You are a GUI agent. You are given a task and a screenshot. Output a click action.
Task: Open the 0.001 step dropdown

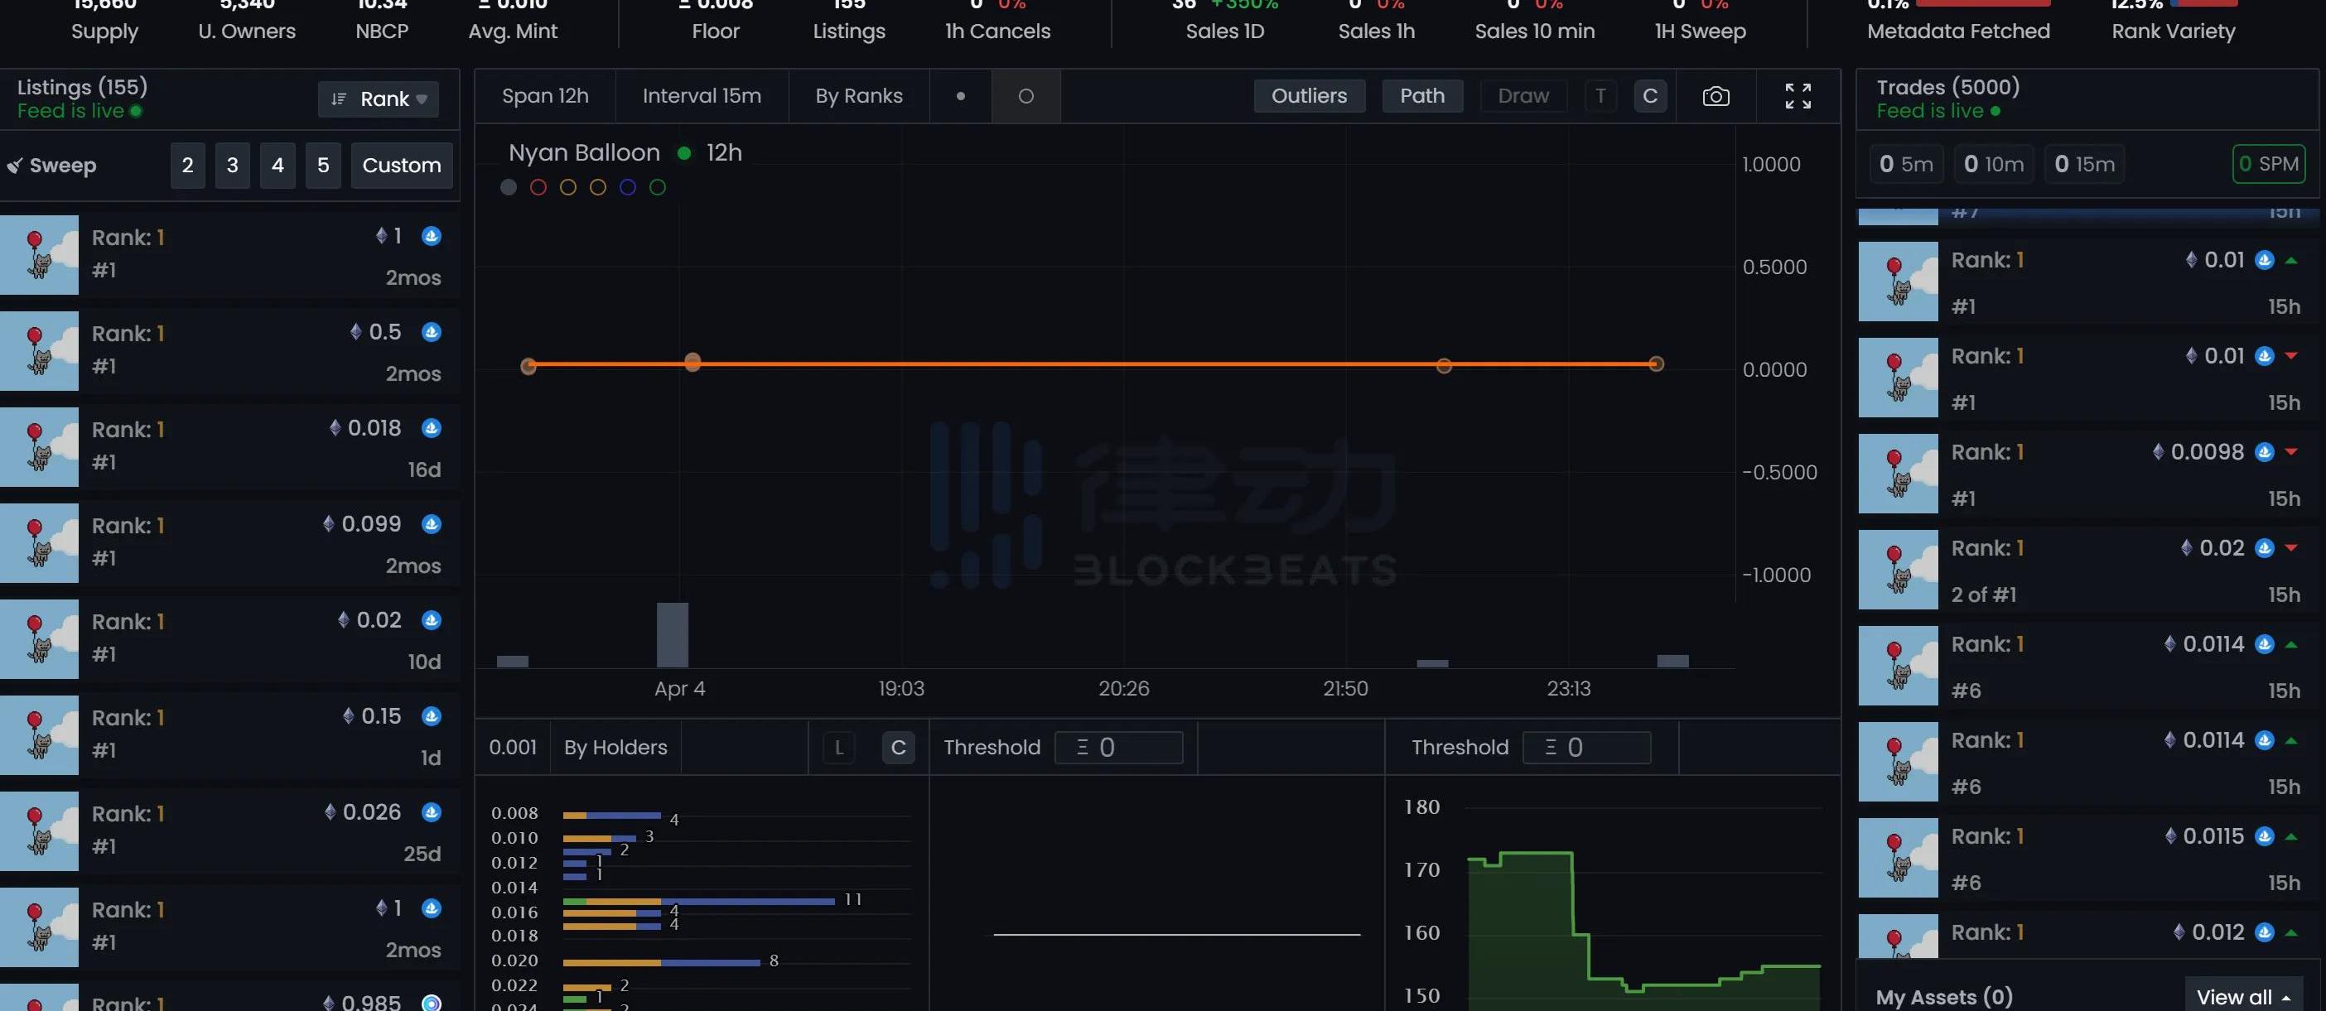512,748
